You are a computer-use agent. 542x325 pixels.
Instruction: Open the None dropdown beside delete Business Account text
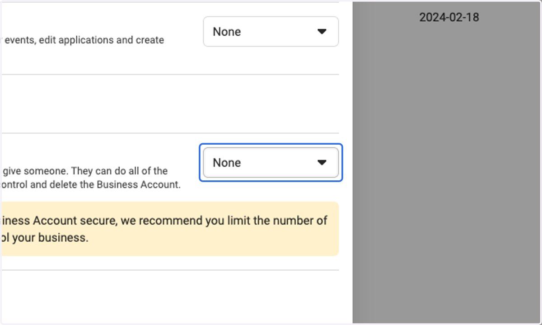[271, 163]
